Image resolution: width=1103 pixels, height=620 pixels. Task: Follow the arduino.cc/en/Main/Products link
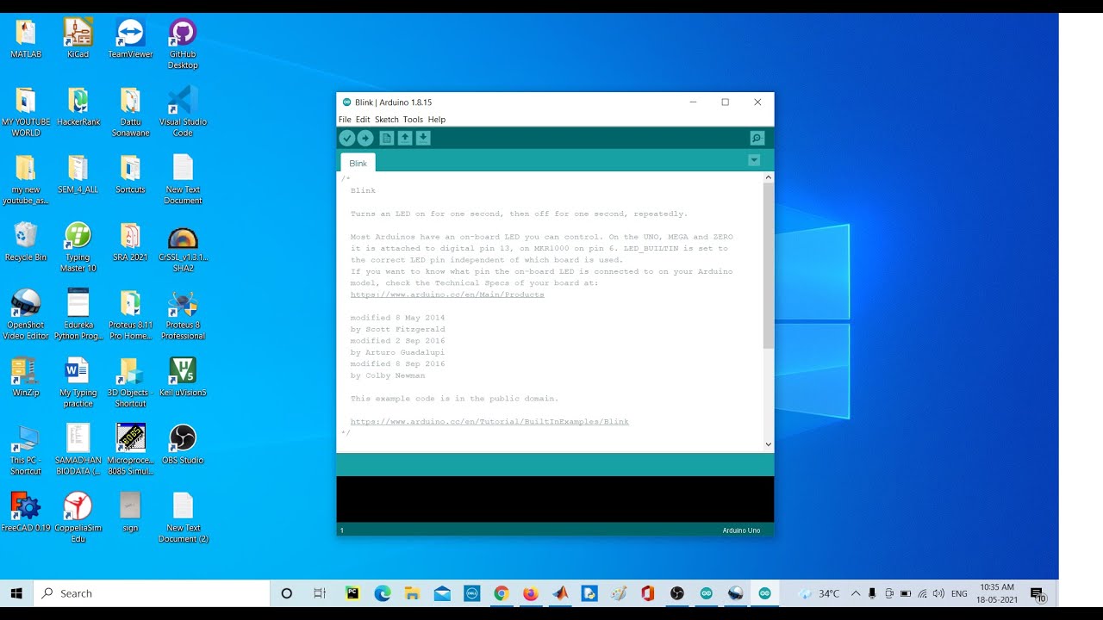[x=447, y=294]
